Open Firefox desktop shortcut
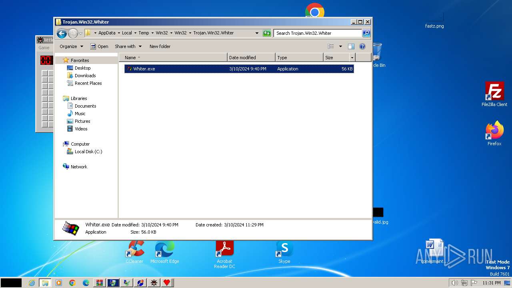 pos(494,133)
